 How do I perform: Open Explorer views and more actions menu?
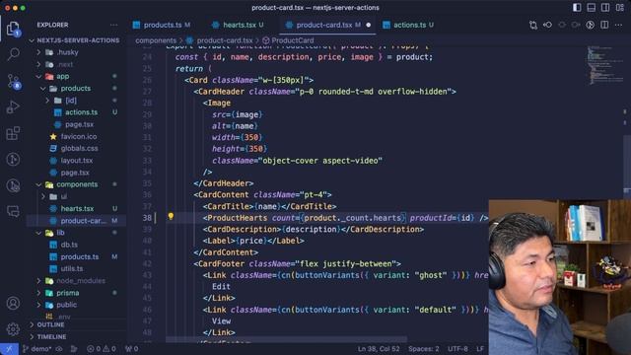pos(114,25)
